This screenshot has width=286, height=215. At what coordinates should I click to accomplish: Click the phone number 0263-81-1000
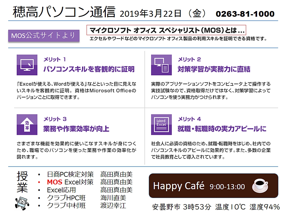pyautogui.click(x=245, y=14)
